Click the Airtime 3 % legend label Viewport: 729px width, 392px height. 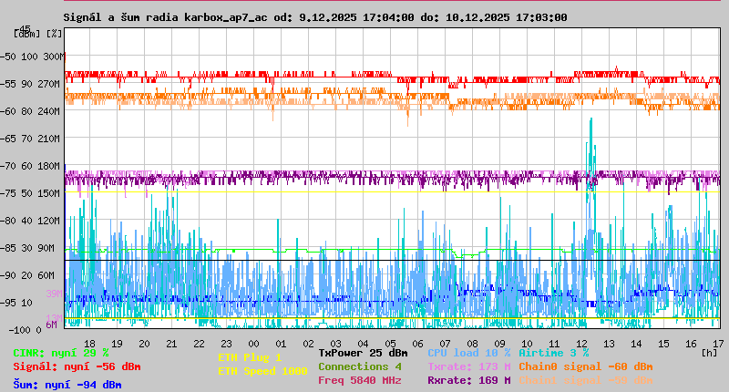coord(553,353)
